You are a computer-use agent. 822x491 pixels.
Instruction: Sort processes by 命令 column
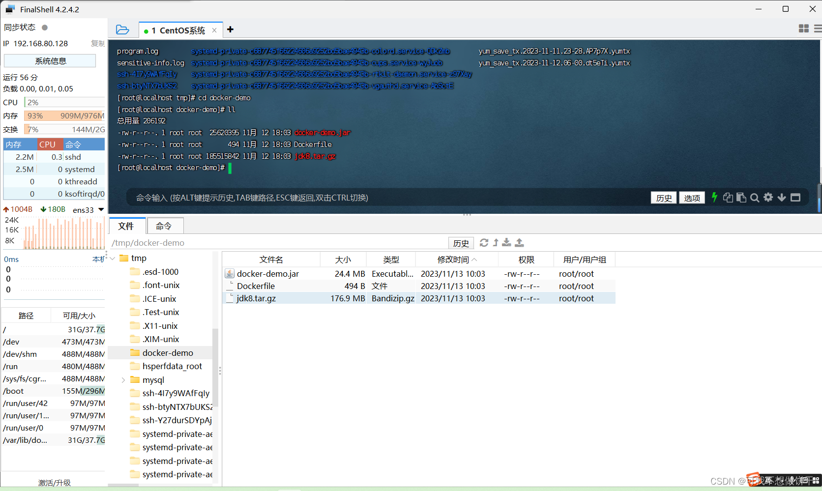84,144
